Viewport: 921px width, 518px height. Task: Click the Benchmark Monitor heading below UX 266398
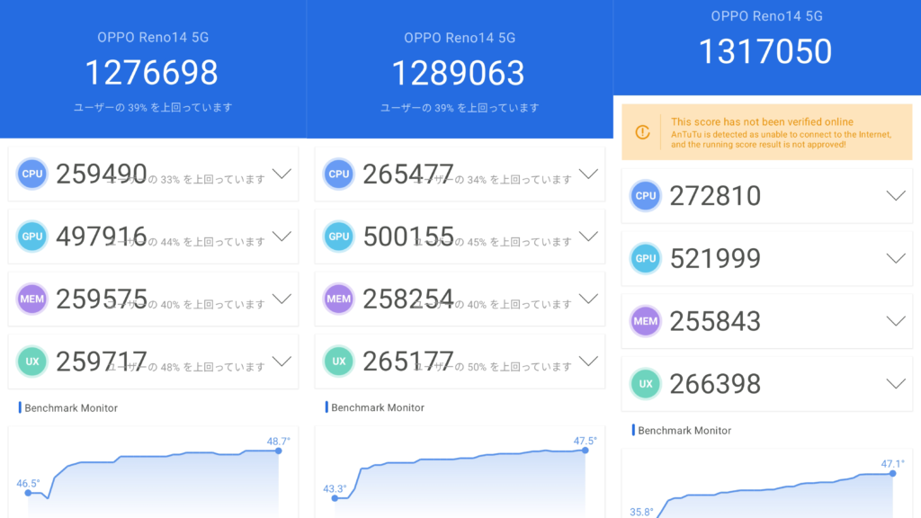pyautogui.click(x=684, y=431)
